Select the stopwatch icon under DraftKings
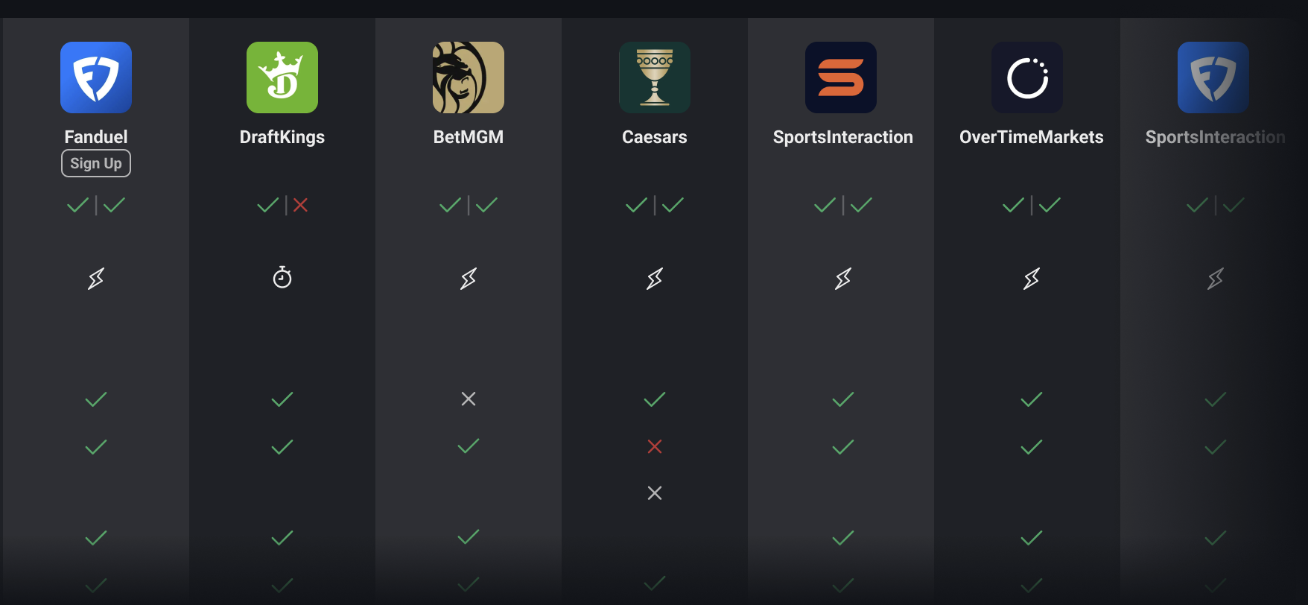 coord(282,277)
